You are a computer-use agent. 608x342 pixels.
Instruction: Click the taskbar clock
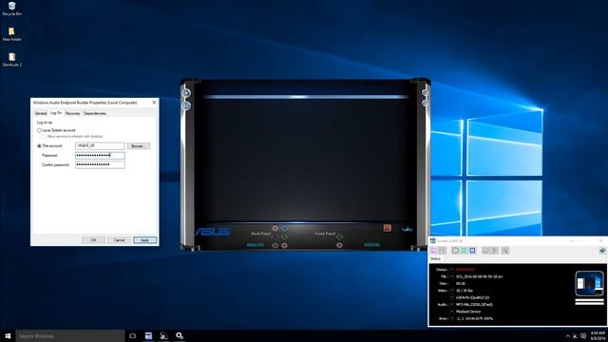[598, 335]
